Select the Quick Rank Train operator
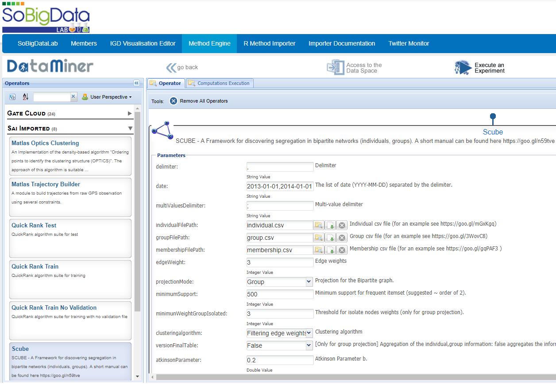Image resolution: width=556 pixels, height=384 pixels. (70, 280)
